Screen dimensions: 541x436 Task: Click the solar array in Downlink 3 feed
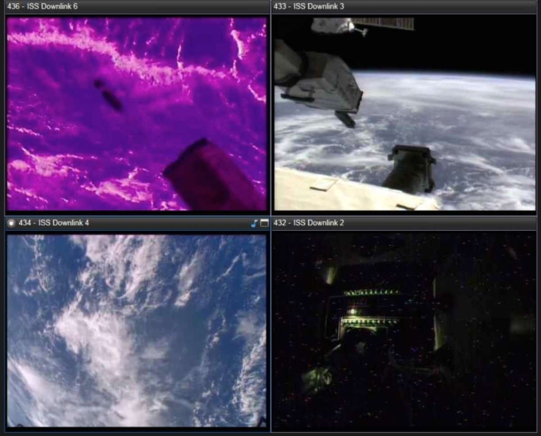click(x=382, y=23)
